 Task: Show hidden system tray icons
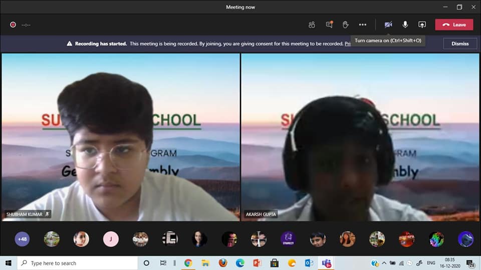point(384,263)
